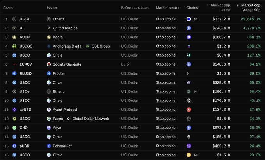
Task: Click the chain icon in the $176.9 M row
Action: 189,101
